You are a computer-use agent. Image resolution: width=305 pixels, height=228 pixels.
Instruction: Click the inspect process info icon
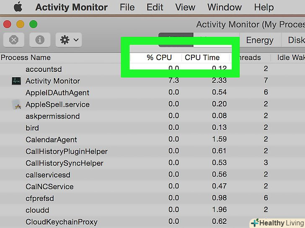pyautogui.click(x=40, y=40)
